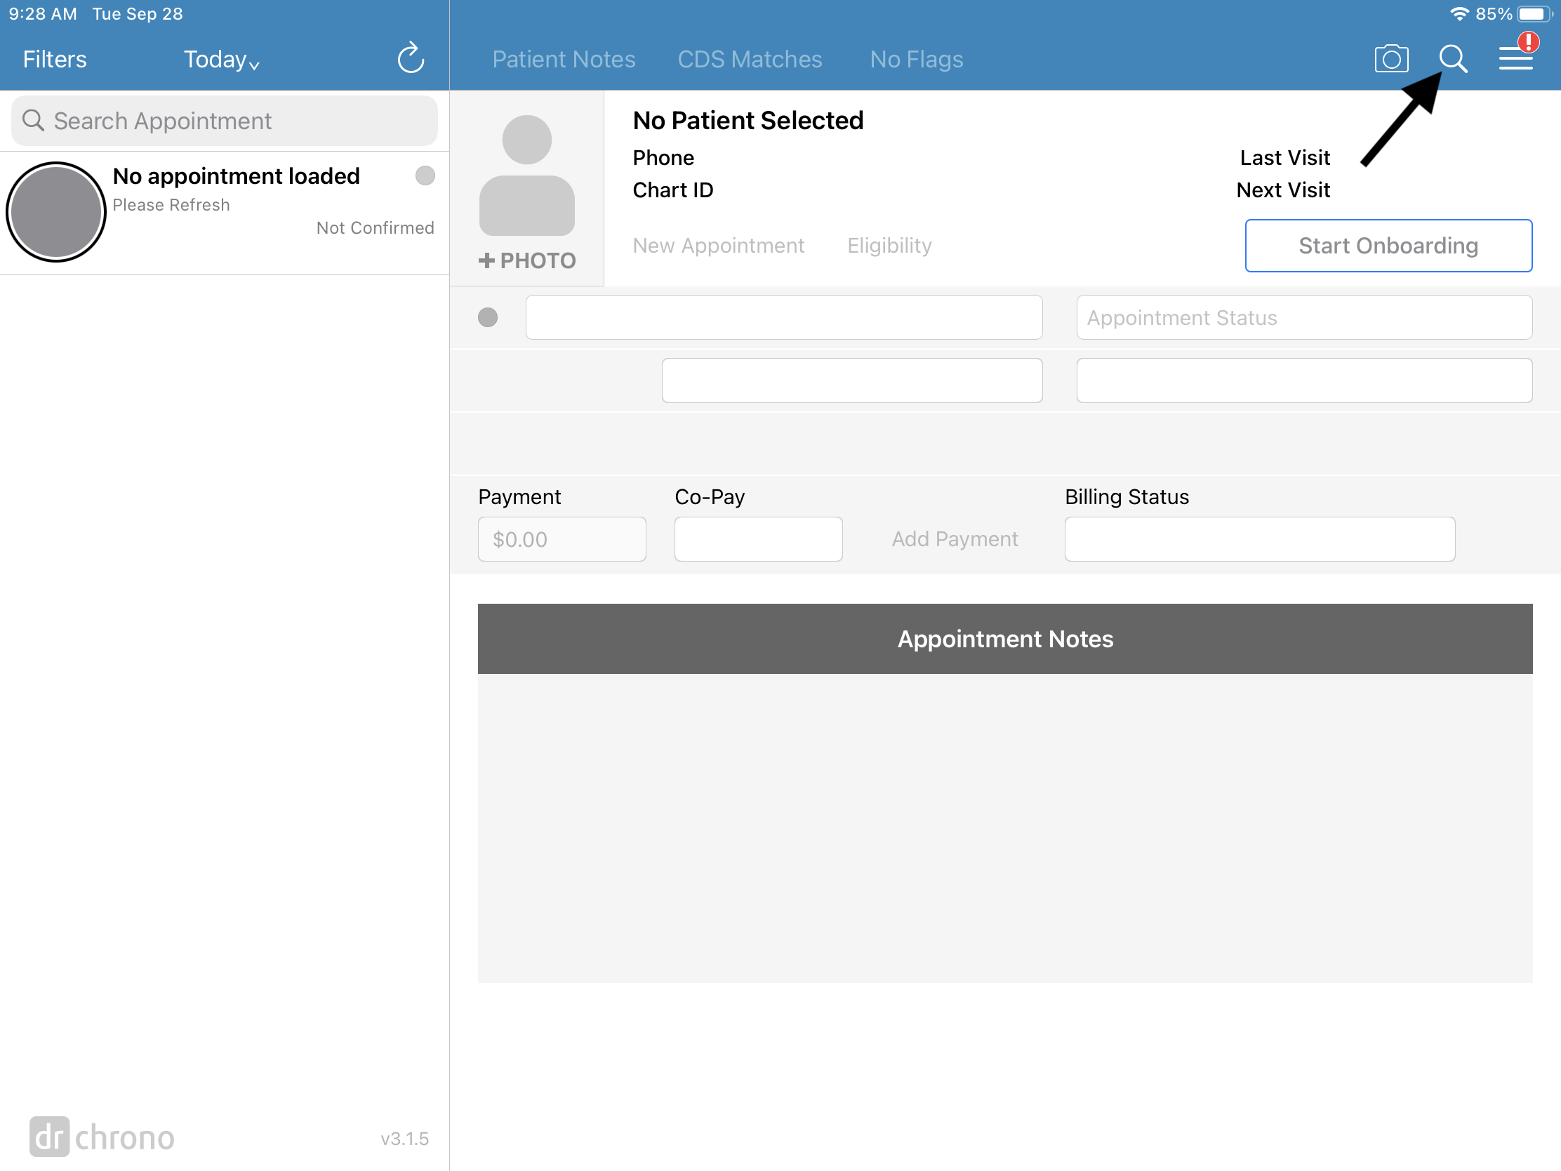Tap the second-row left empty field
Image resolution: width=1561 pixels, height=1171 pixels.
pyautogui.click(x=852, y=381)
